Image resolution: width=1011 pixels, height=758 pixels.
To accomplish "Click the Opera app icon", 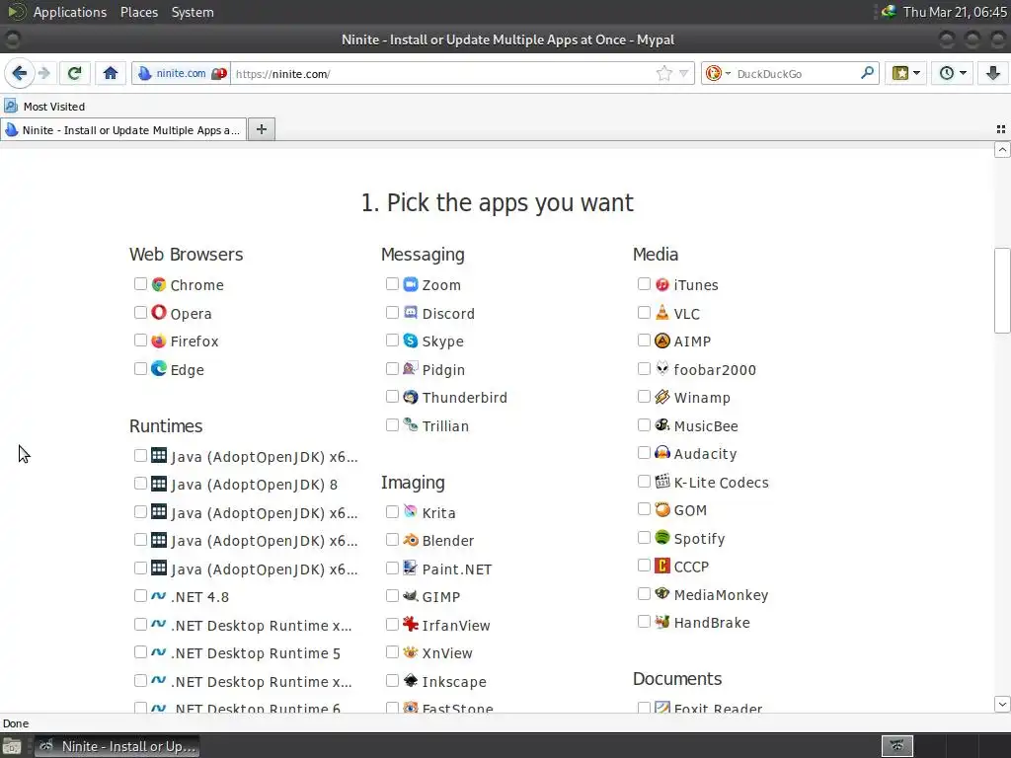I will (x=159, y=313).
